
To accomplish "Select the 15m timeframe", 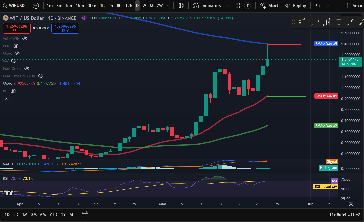I will click(80, 6).
